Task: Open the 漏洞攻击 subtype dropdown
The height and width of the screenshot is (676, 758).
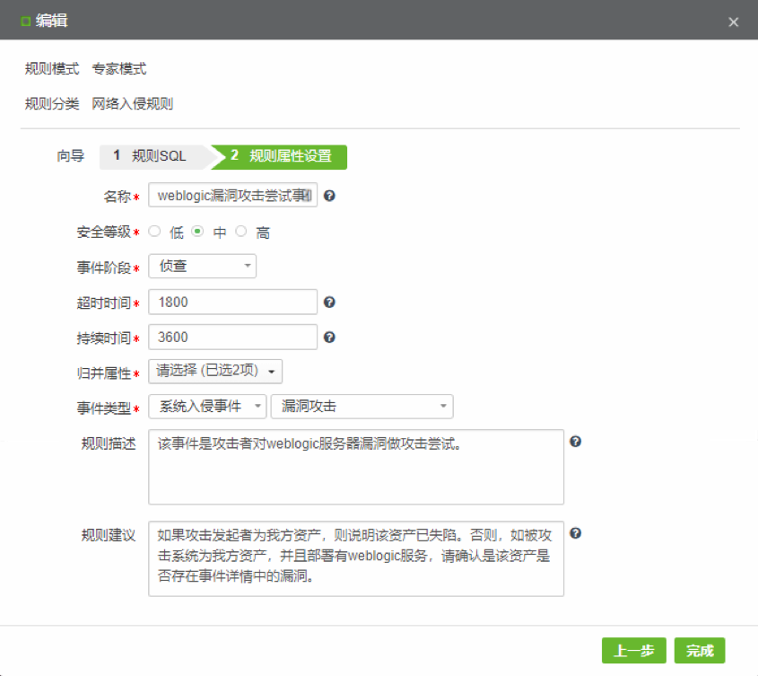Action: click(362, 407)
